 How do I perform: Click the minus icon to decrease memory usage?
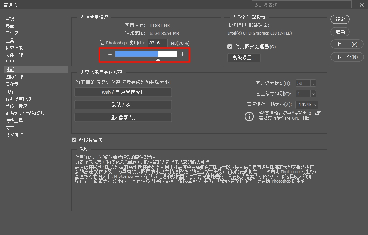point(109,54)
